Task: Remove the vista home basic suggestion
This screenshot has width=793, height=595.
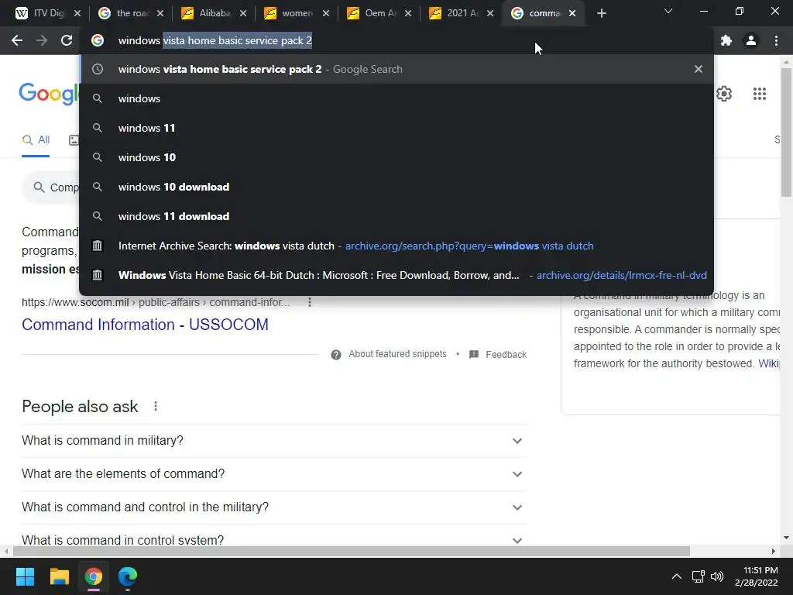Action: point(699,69)
